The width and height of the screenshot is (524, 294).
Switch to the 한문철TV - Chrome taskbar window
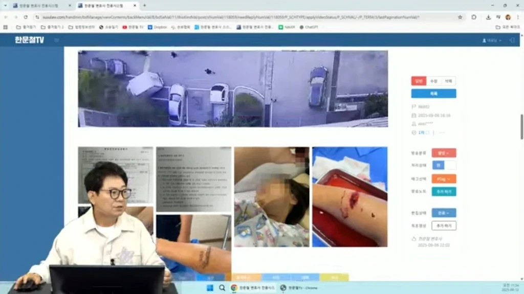[x=298, y=288]
